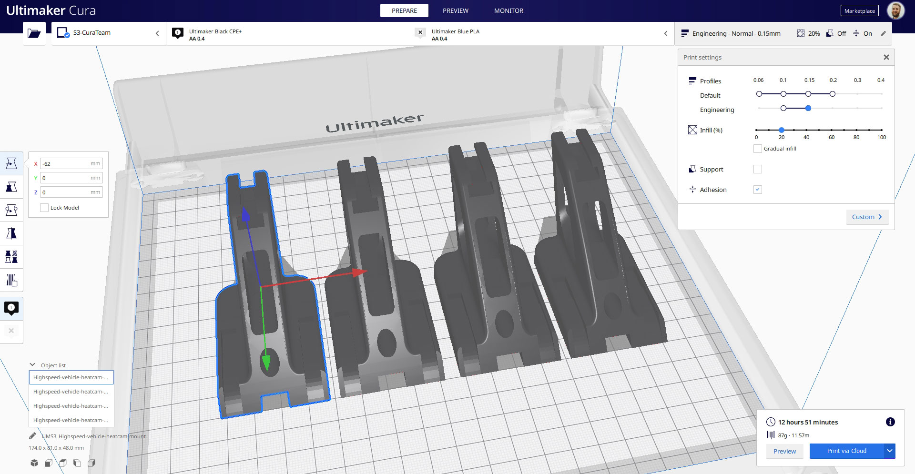The image size is (915, 474).
Task: Select the Scale tool
Action: click(11, 187)
